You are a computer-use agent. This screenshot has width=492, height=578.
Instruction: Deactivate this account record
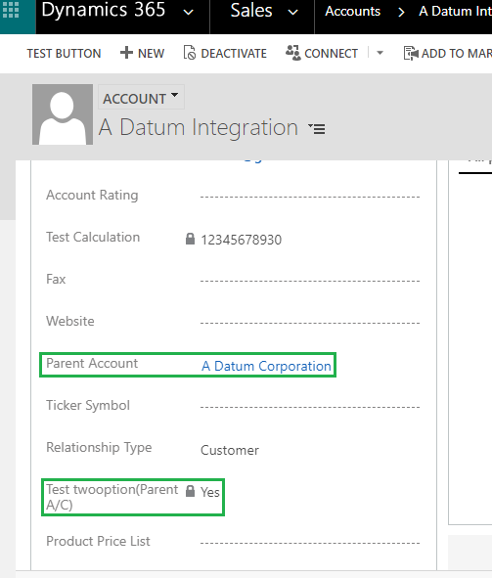point(234,54)
